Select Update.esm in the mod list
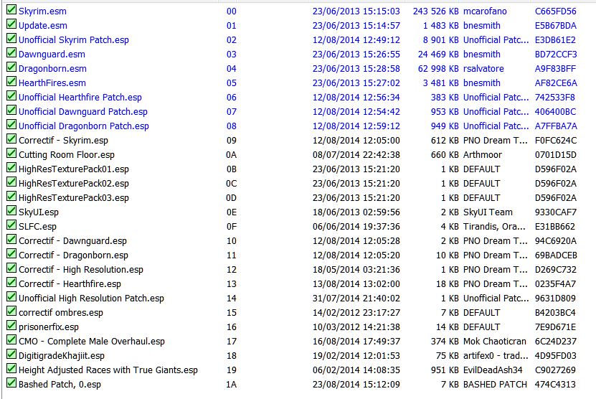Viewport: 596px width, 399px height. click(x=43, y=26)
